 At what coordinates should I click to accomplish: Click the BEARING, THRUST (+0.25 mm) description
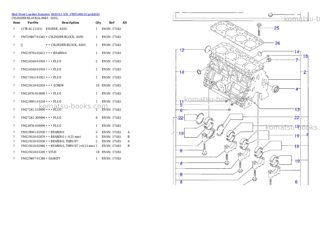point(72,146)
